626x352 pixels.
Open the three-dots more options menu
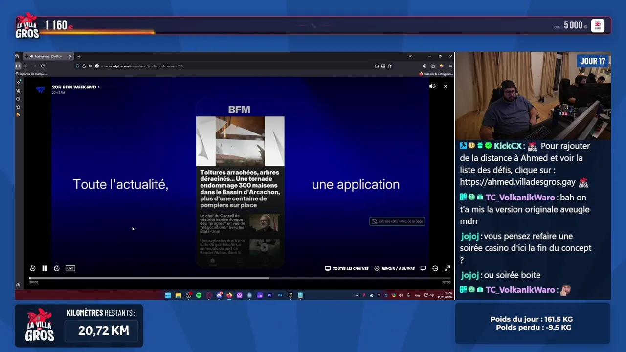click(435, 268)
